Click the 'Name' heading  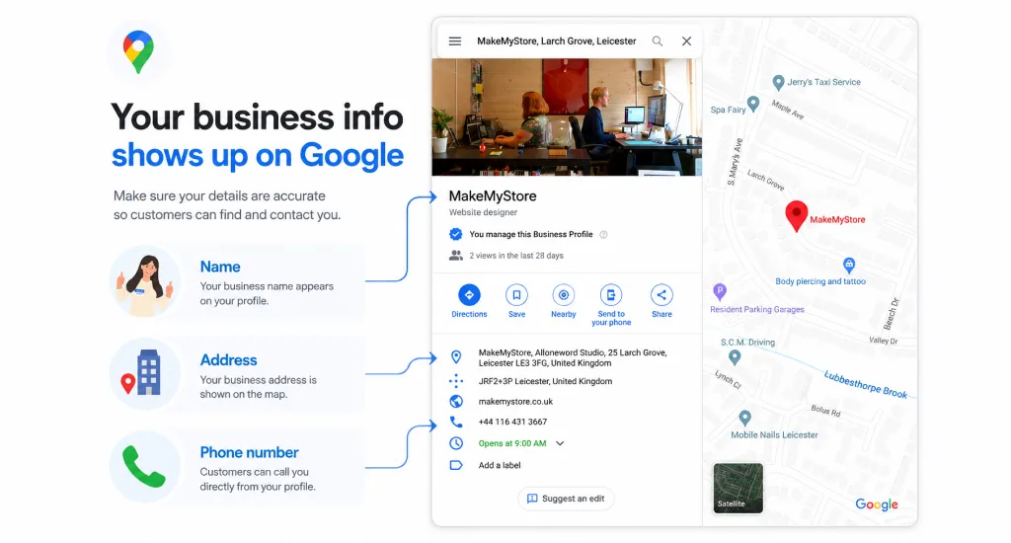pyautogui.click(x=220, y=267)
